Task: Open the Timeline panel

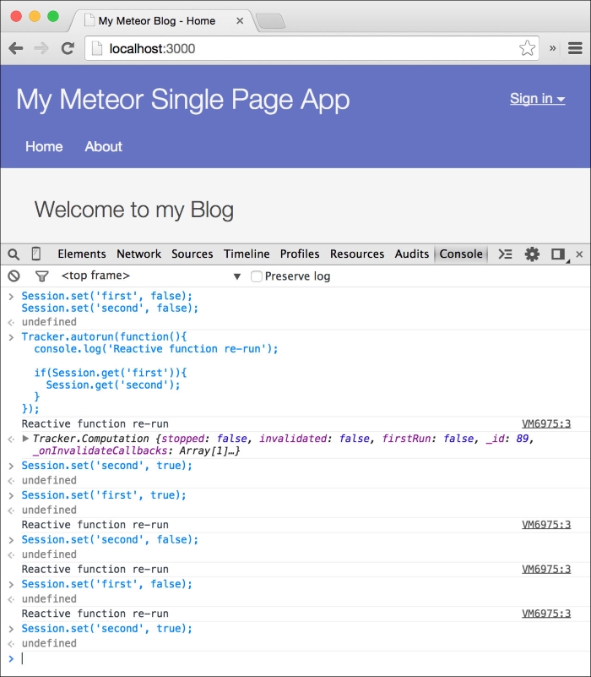Action: [247, 254]
